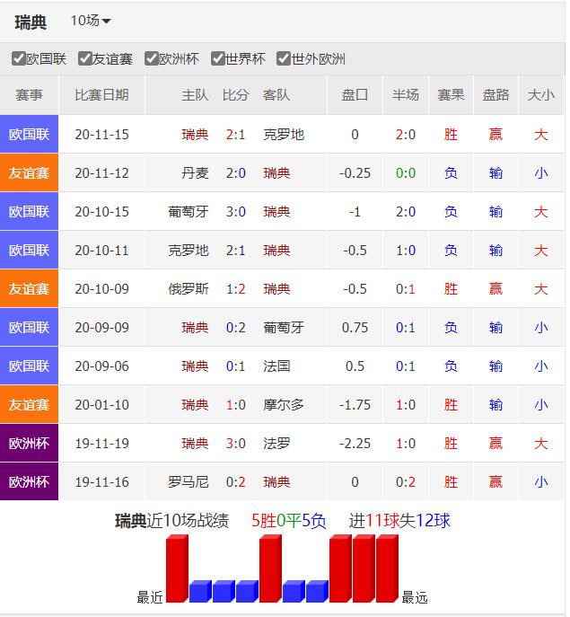Click the first red bar next to 最近
The height and width of the screenshot is (617, 570).
177,569
